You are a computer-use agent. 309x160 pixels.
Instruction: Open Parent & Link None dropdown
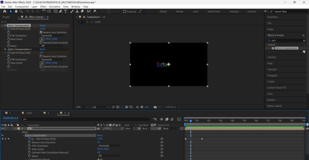[171, 128]
